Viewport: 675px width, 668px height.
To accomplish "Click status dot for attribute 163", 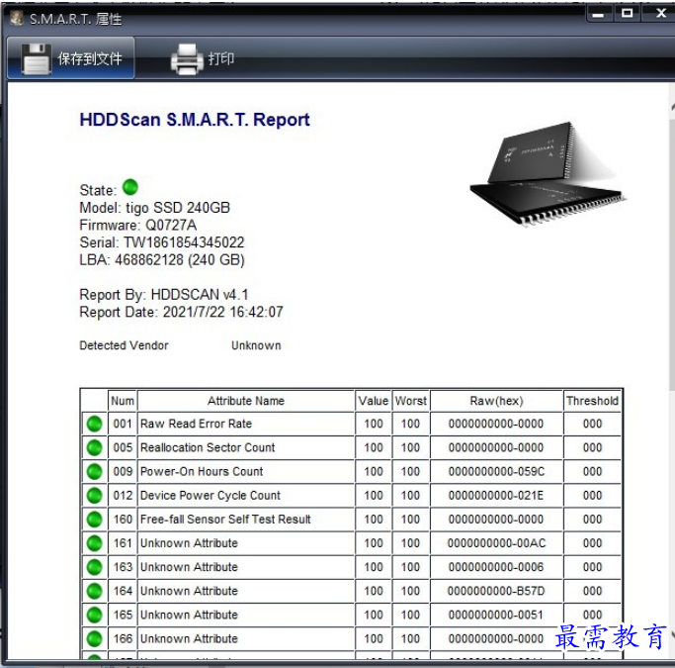I will pyautogui.click(x=94, y=567).
